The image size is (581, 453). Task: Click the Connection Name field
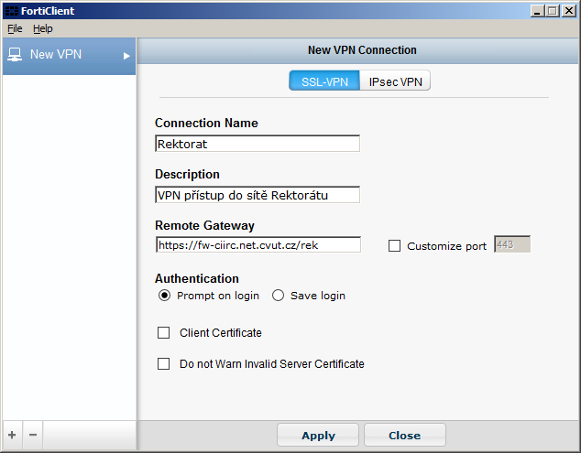pyautogui.click(x=258, y=144)
